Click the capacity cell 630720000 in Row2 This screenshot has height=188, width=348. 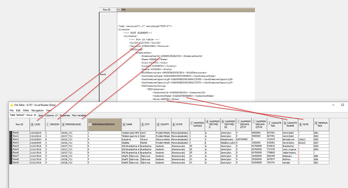coord(244,140)
